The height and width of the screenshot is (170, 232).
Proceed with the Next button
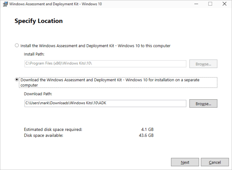(x=185, y=162)
